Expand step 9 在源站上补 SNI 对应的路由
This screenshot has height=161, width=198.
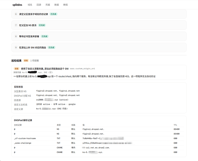[99, 48]
